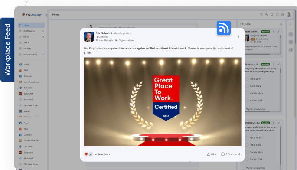Click the XYZ Advisory logo
297x170 pixels.
point(32,15)
